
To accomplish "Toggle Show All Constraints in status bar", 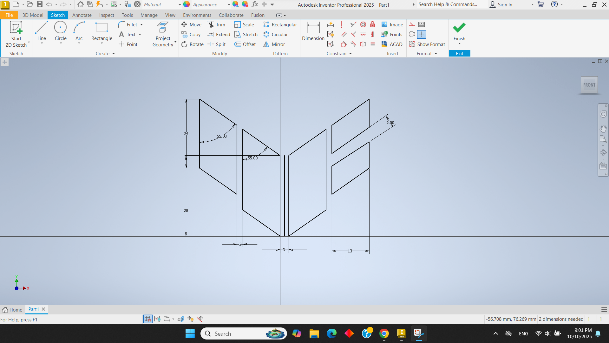I will [x=157, y=319].
